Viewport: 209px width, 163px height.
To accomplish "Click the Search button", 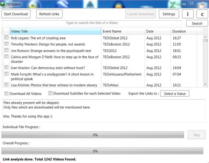I will pyautogui.click(x=197, y=23).
